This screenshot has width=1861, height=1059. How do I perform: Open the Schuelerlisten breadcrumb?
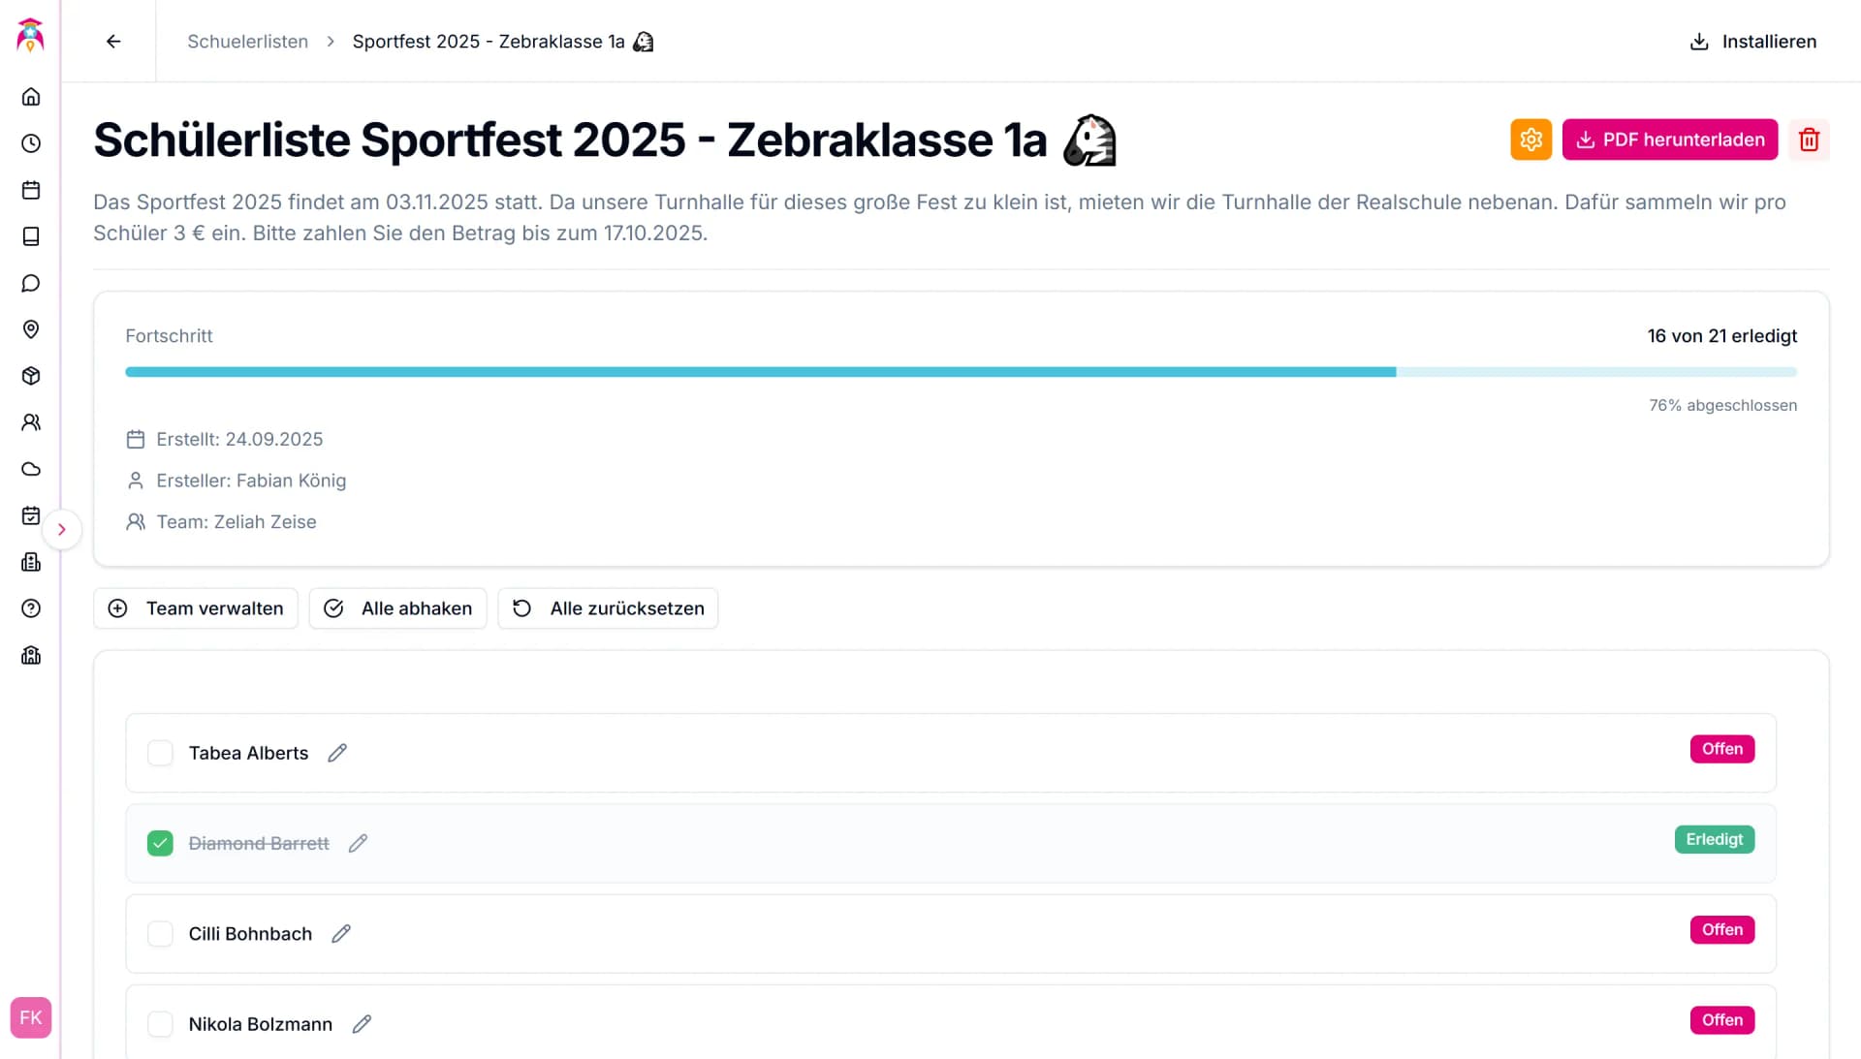click(x=247, y=42)
